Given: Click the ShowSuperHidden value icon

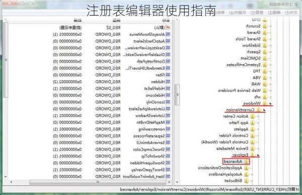Looking at the screenshot, I should coord(168,163).
